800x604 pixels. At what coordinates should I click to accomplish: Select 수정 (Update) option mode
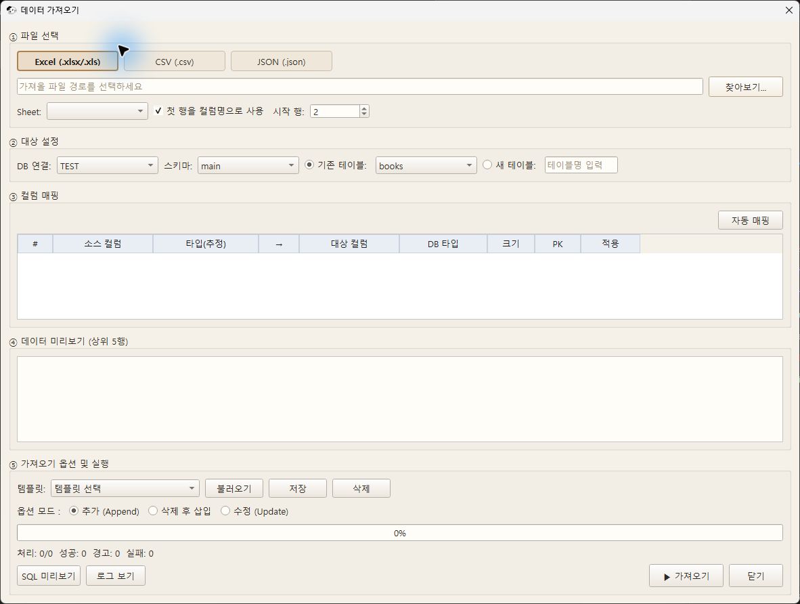[225, 511]
